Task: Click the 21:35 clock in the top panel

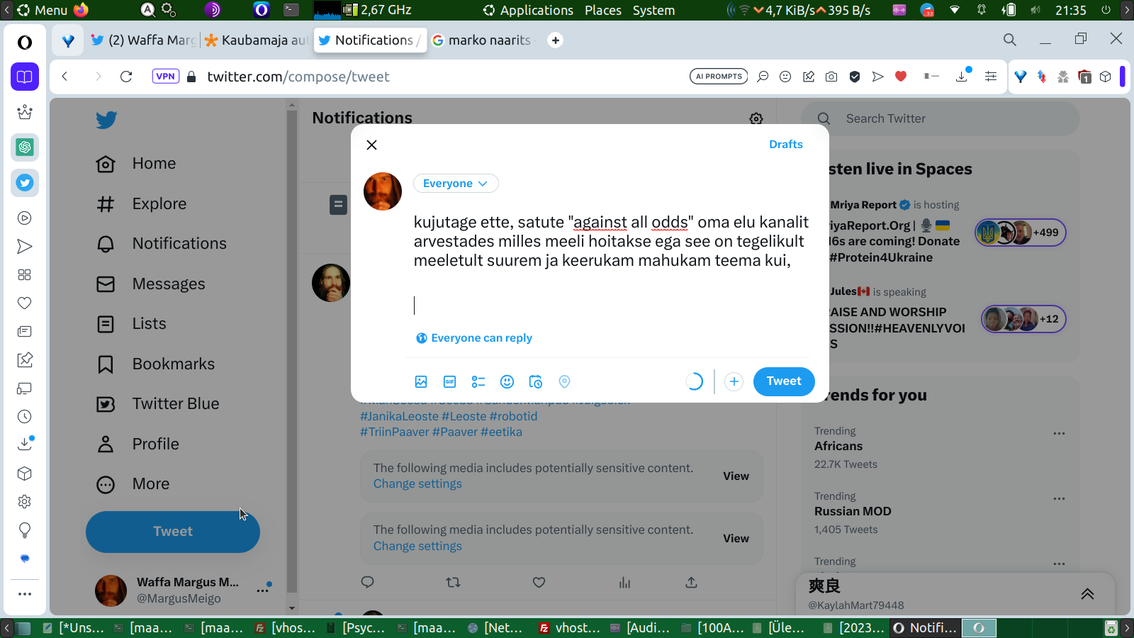Action: 1070,10
